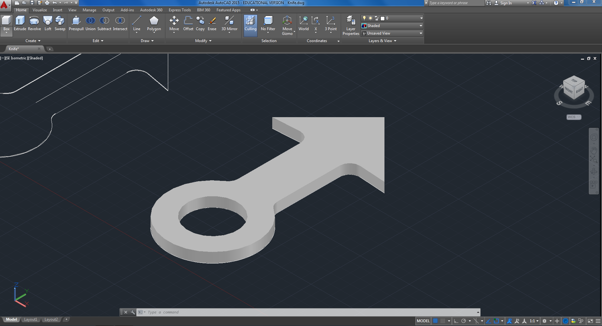602x326 pixels.
Task: Select the Move Gizmo tool
Action: 287,25
